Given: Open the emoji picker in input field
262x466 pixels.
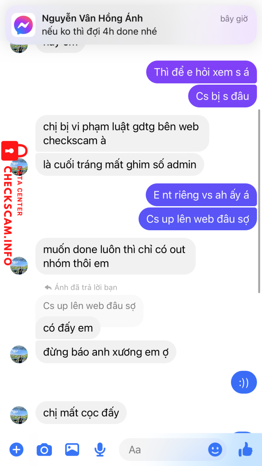Looking at the screenshot, I should pos(215,449).
